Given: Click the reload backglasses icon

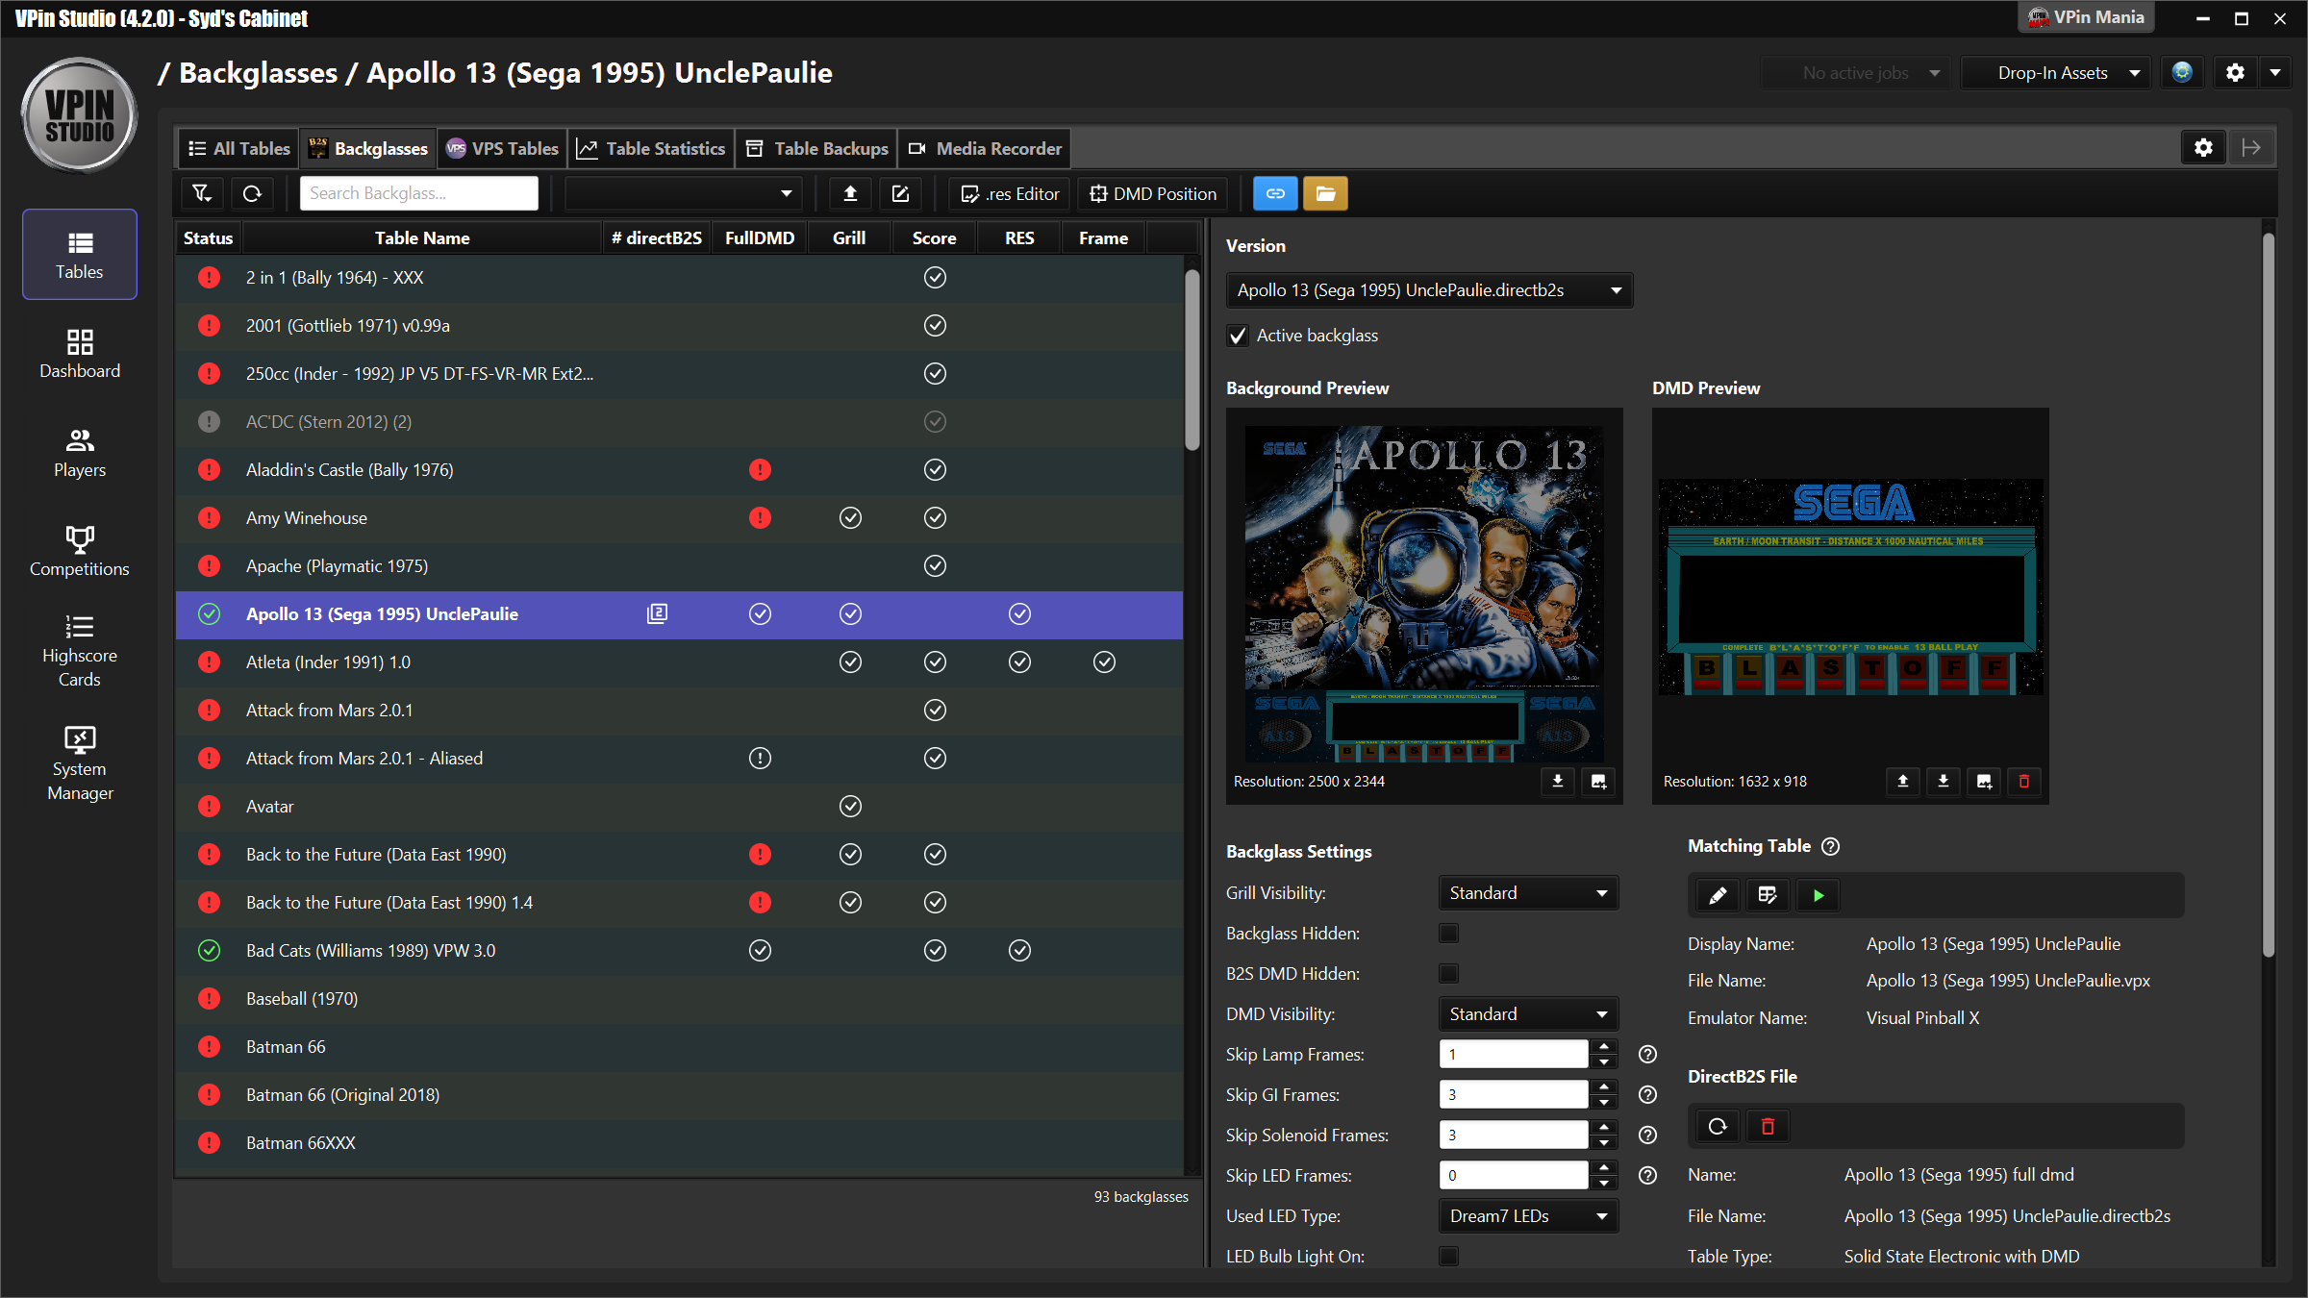Looking at the screenshot, I should [x=252, y=193].
